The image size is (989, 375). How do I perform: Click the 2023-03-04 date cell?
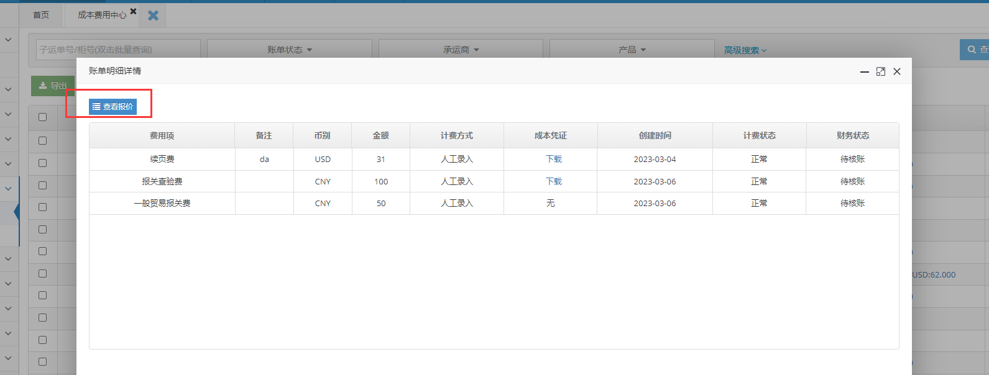655,159
